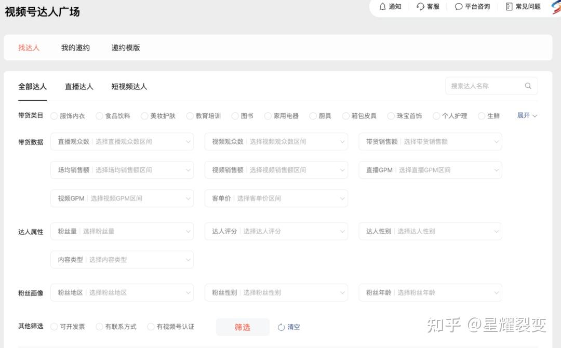
Task: Select the 美妆护肤 category radio
Action: click(x=144, y=116)
